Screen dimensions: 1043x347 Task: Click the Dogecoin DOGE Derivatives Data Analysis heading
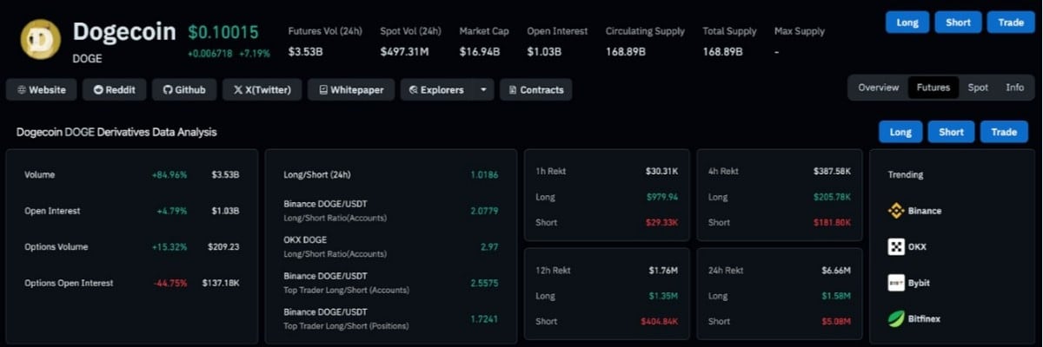click(x=116, y=132)
